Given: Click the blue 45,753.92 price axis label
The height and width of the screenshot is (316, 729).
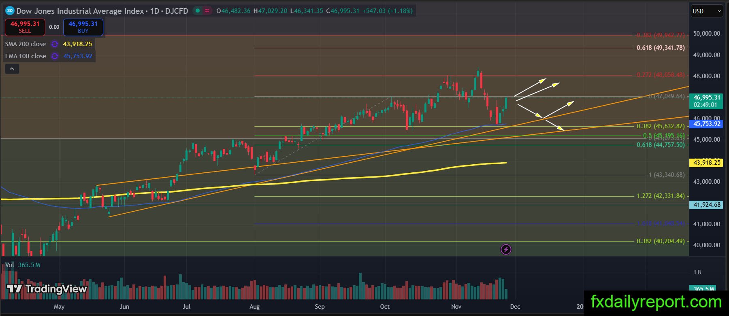Looking at the screenshot, I should 707,124.
